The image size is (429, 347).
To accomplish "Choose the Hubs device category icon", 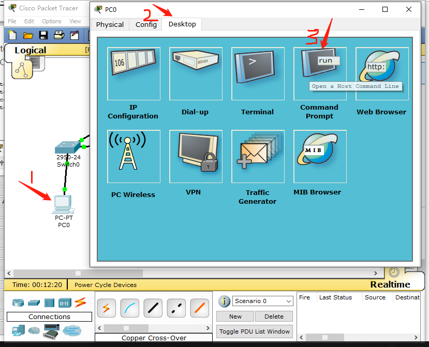I will point(49,303).
